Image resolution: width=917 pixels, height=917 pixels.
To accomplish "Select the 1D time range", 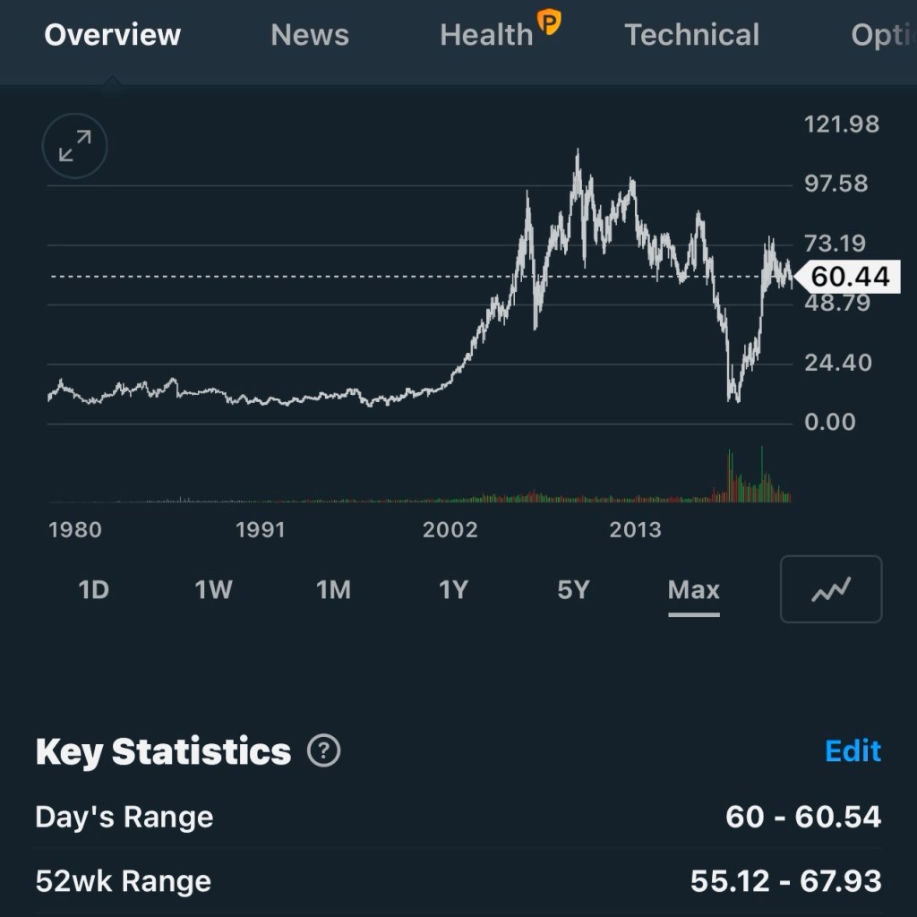I will (x=94, y=590).
